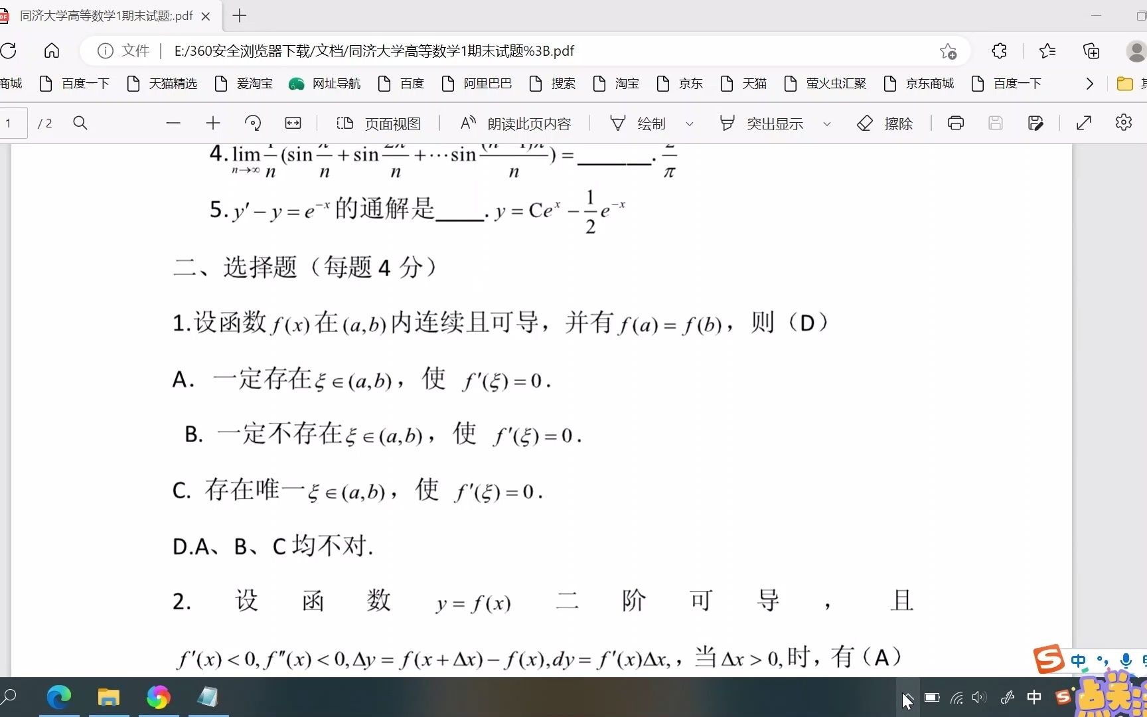The width and height of the screenshot is (1147, 717).
Task: Rotate the PDF page
Action: 253,123
